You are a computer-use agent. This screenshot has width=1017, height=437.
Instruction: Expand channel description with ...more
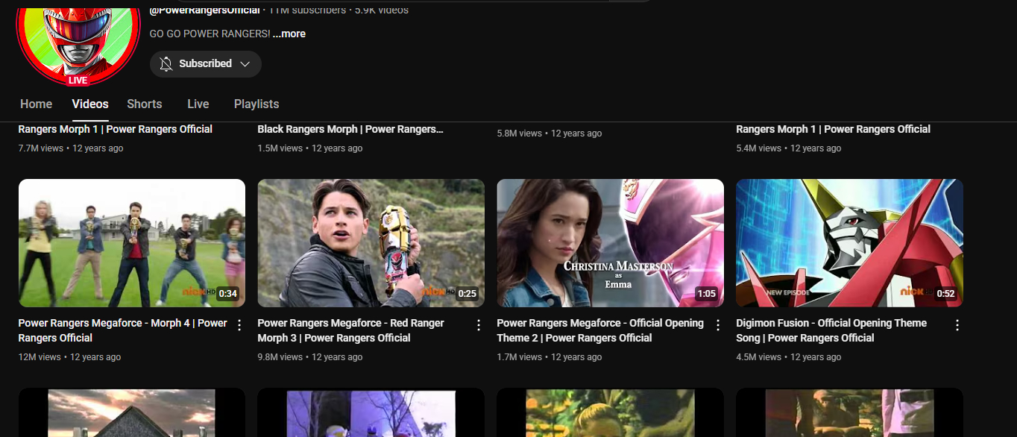click(289, 34)
